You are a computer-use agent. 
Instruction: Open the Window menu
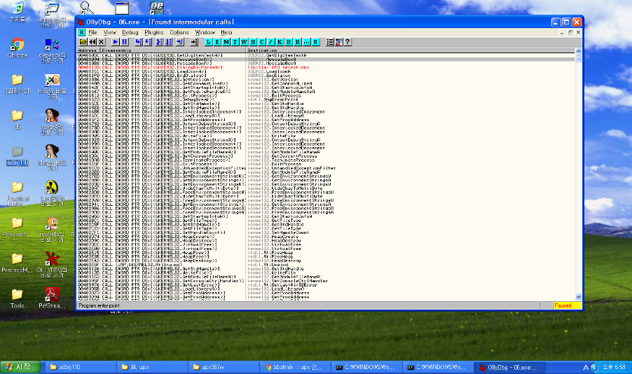pos(205,32)
